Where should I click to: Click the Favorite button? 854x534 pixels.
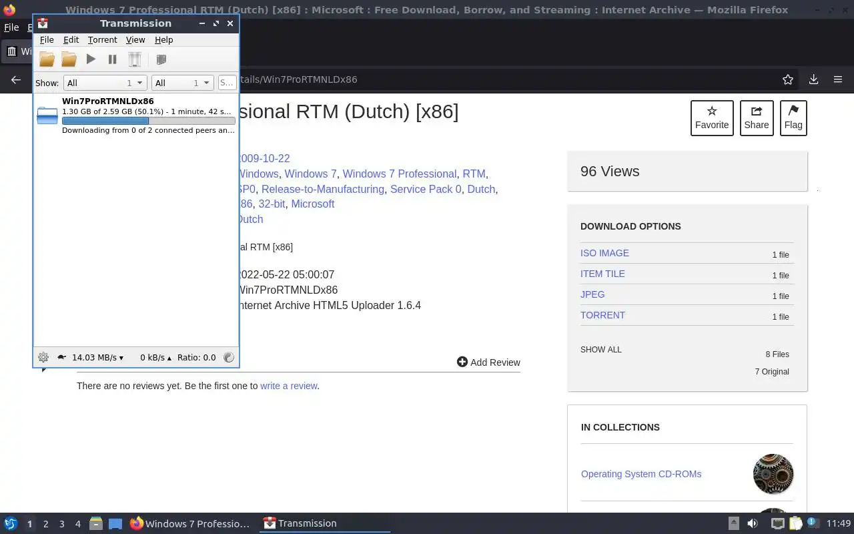tap(712, 118)
